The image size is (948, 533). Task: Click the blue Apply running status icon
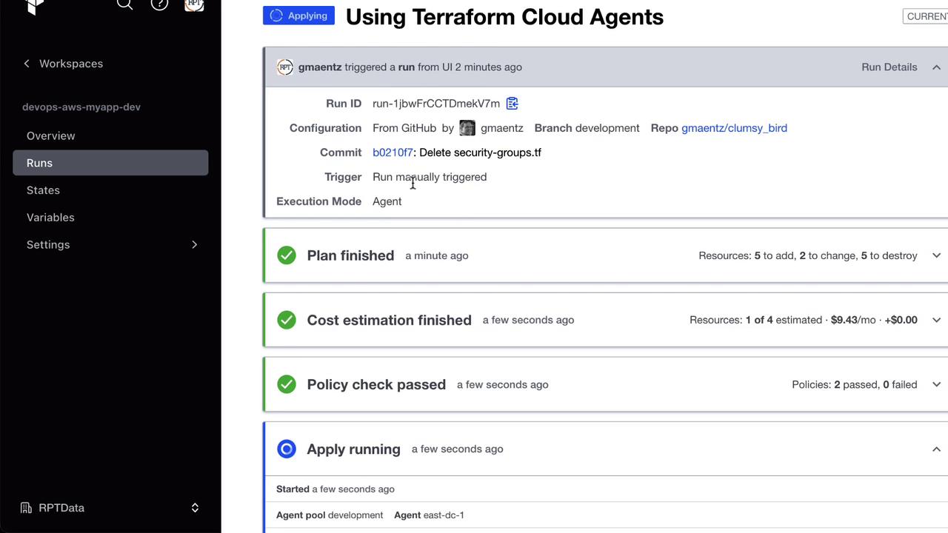click(287, 449)
